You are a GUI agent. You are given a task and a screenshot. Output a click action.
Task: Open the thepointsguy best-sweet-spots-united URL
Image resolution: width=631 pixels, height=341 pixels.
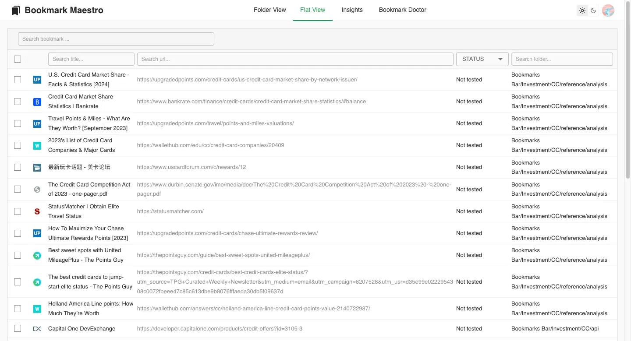[223, 255]
